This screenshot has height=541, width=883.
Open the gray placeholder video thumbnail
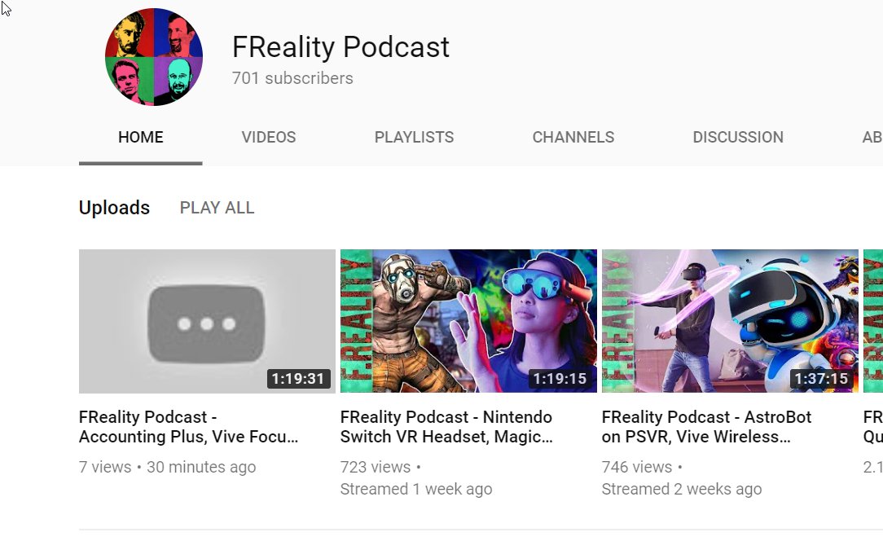click(x=207, y=321)
